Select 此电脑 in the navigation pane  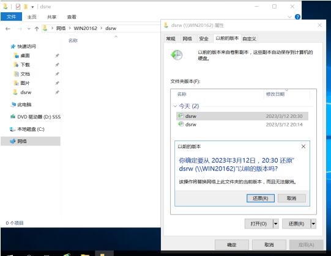click(x=24, y=104)
